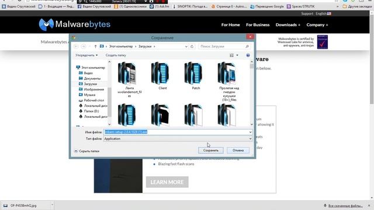374x210 pixels.
Task: Open the 'Другие закладки' bookmarks folder
Action: tap(357, 6)
